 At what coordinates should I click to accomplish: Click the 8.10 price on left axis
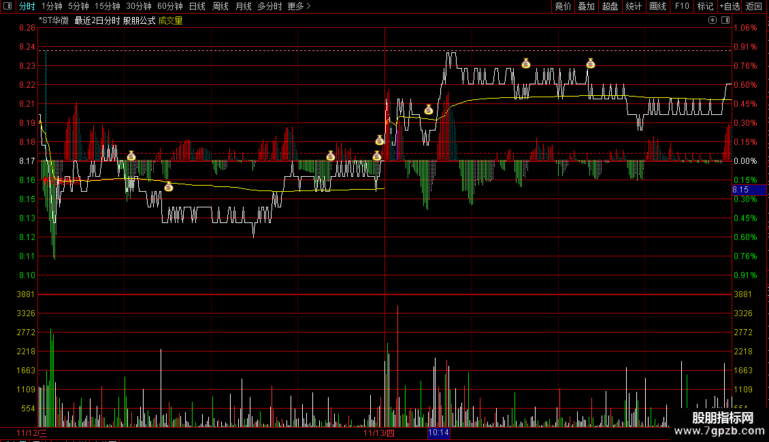tap(27, 275)
